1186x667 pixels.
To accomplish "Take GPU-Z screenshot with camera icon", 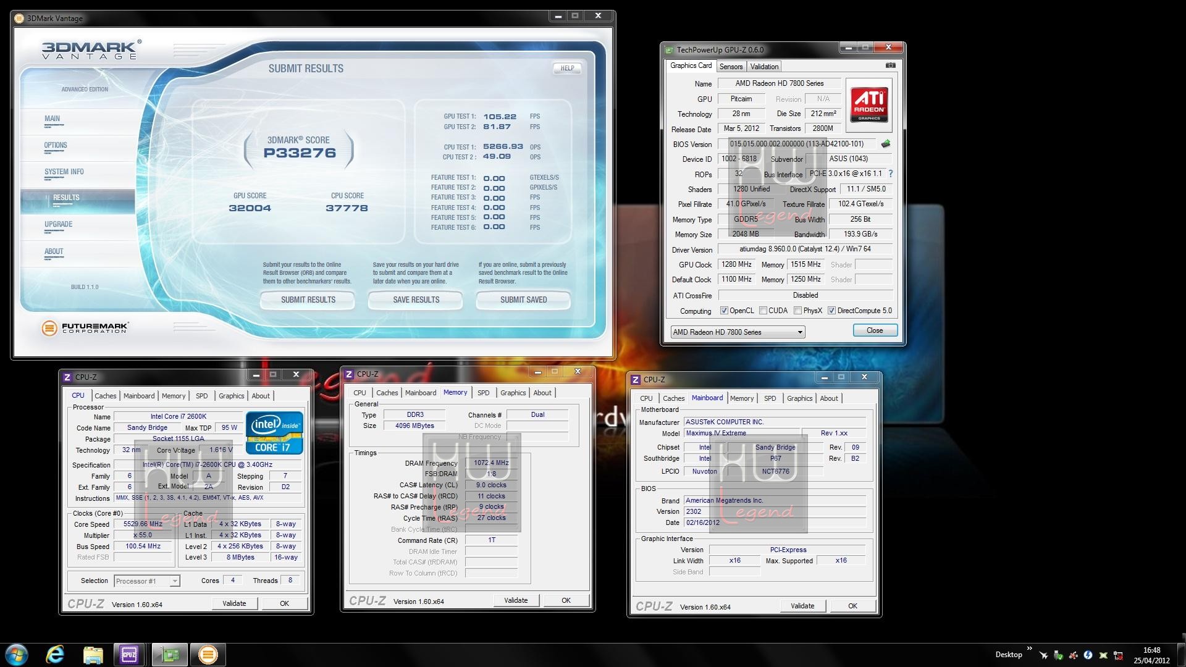I will click(x=890, y=65).
